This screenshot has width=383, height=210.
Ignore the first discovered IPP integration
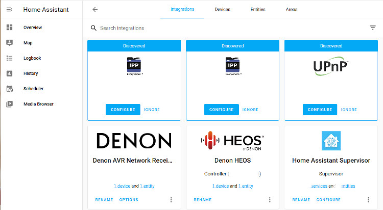tap(152, 110)
